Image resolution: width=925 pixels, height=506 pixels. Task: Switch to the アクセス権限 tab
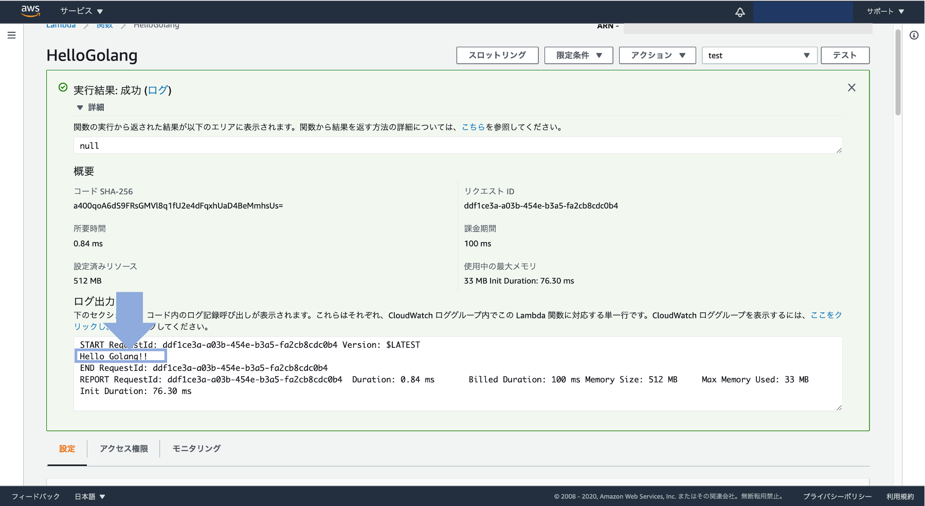123,449
